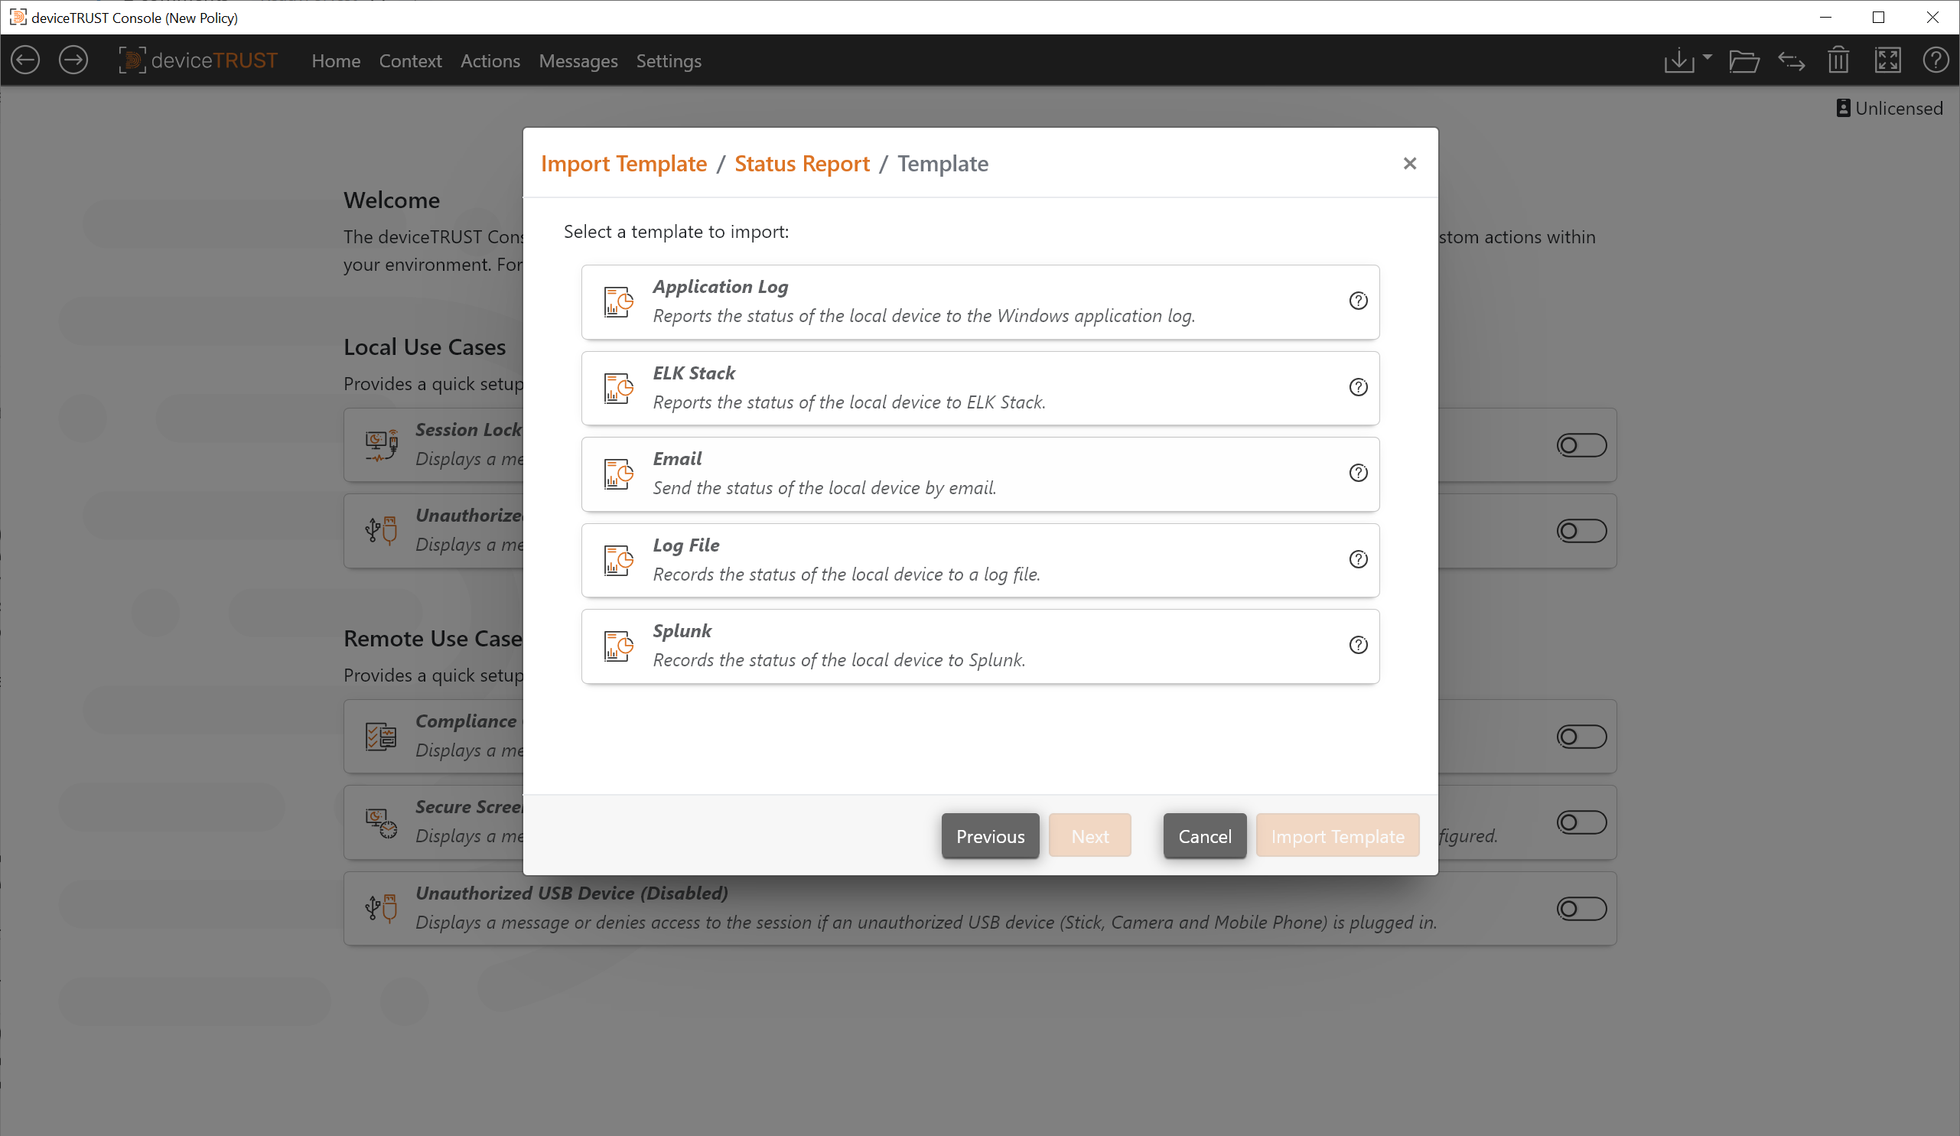Enable the Unauthorized USB Device use case toggle

coord(1581,530)
